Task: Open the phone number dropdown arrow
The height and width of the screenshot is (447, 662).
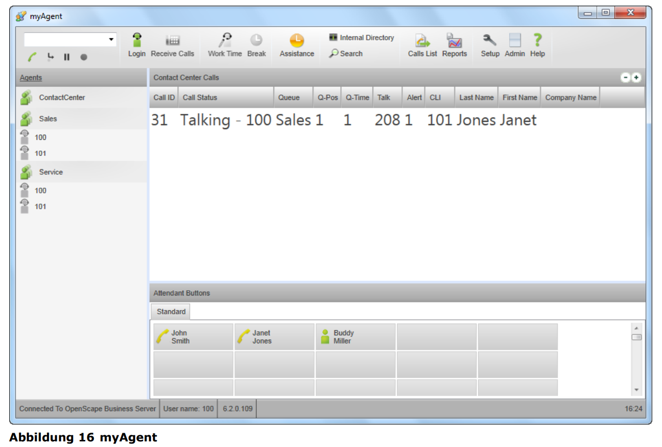Action: [x=111, y=40]
